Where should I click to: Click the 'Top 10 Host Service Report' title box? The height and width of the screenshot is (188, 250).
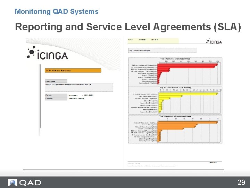[x=162, y=50]
